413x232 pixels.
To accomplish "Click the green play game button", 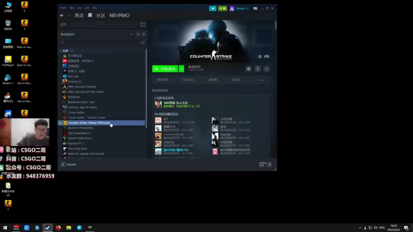I will (165, 69).
